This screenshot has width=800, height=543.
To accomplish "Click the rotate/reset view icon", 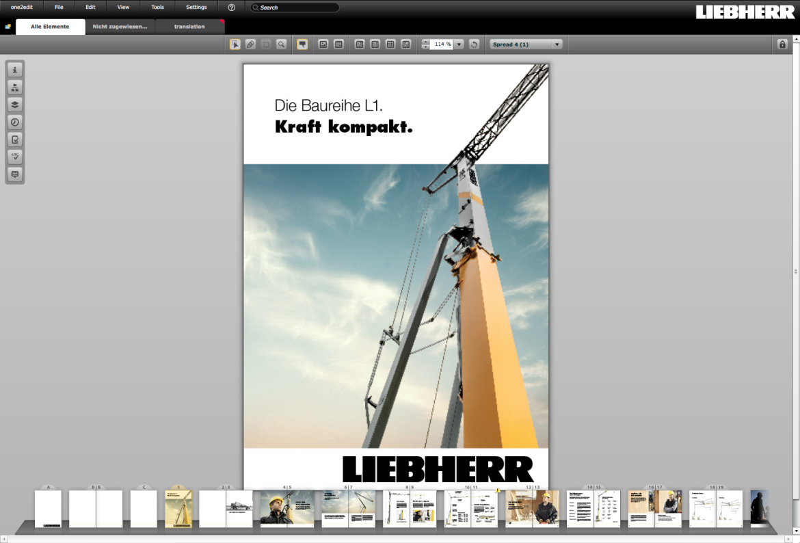I will 474,44.
